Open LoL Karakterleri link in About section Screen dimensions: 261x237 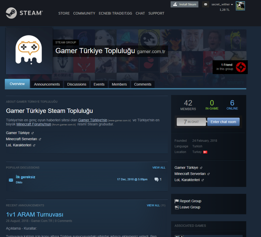pos(19,145)
